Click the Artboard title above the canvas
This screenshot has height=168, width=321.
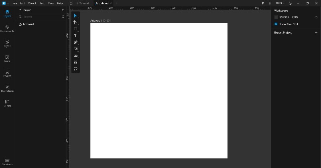(x=95, y=21)
